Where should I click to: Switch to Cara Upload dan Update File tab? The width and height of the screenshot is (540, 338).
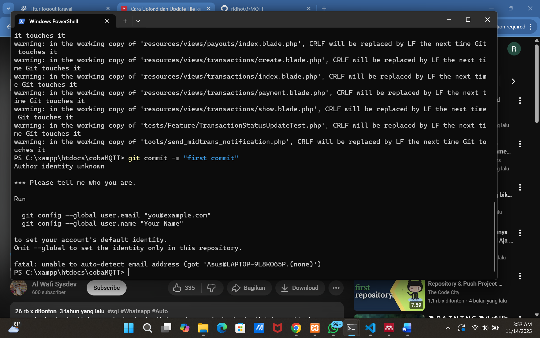tap(166, 8)
